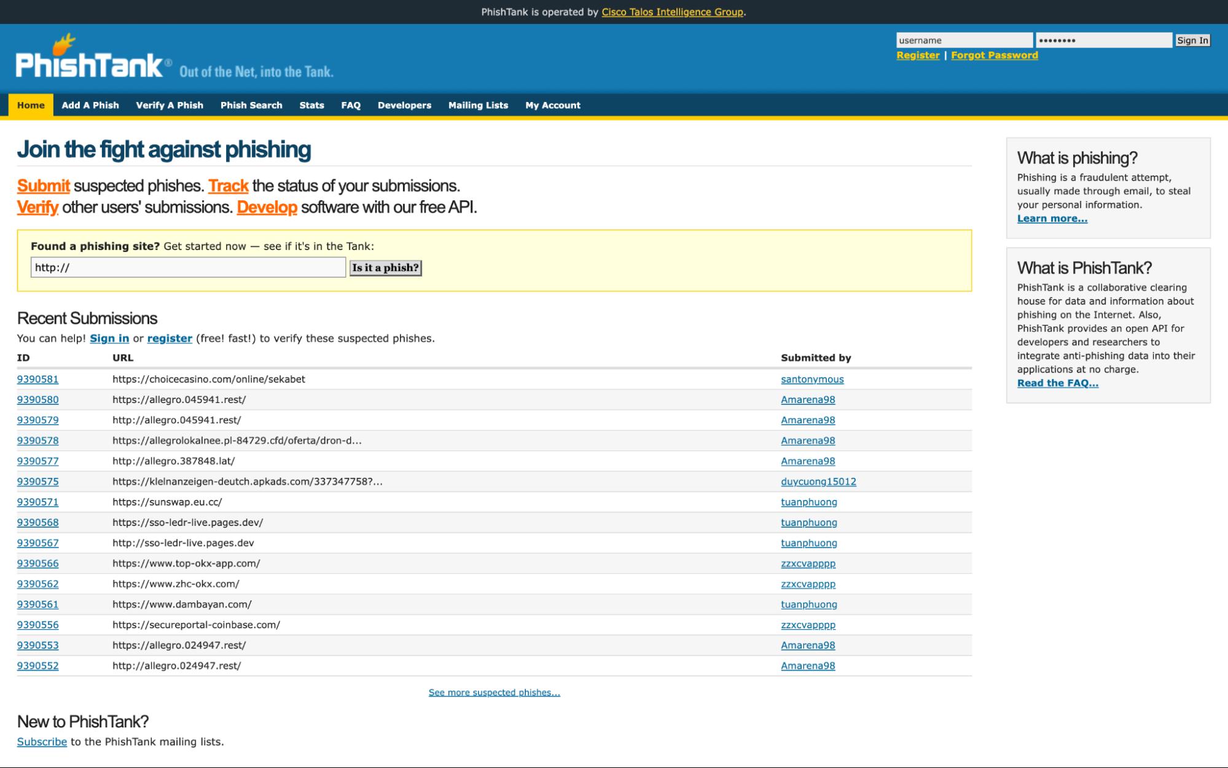Follow the Submit suspected phishes link
1228x768 pixels.
(x=44, y=186)
